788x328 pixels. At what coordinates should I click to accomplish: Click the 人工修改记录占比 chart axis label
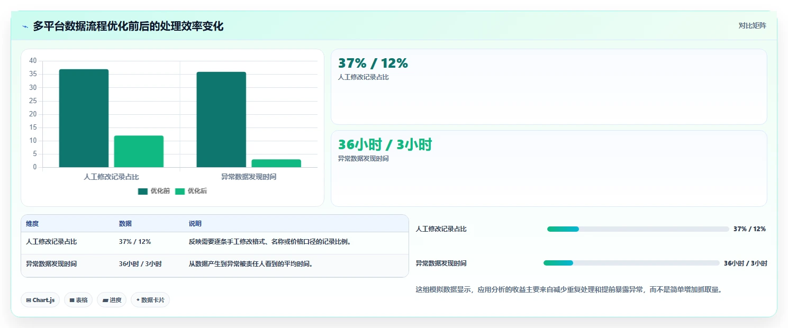(111, 177)
